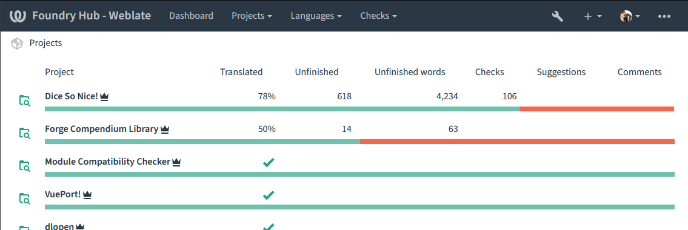Expand the Checks navigation menu
The height and width of the screenshot is (230, 688).
(379, 16)
